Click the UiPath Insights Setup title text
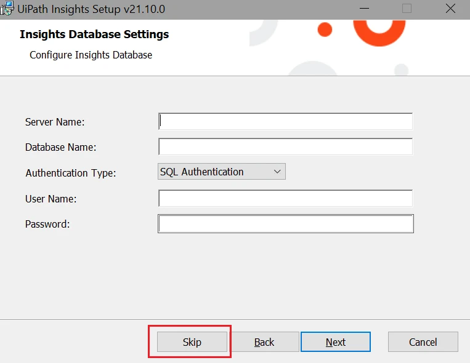Screen dimensions: 470x363 point(91,9)
